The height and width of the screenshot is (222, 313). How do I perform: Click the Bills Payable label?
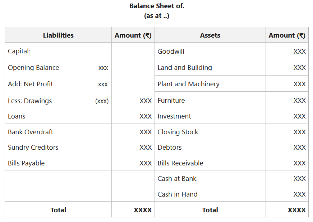point(26,163)
